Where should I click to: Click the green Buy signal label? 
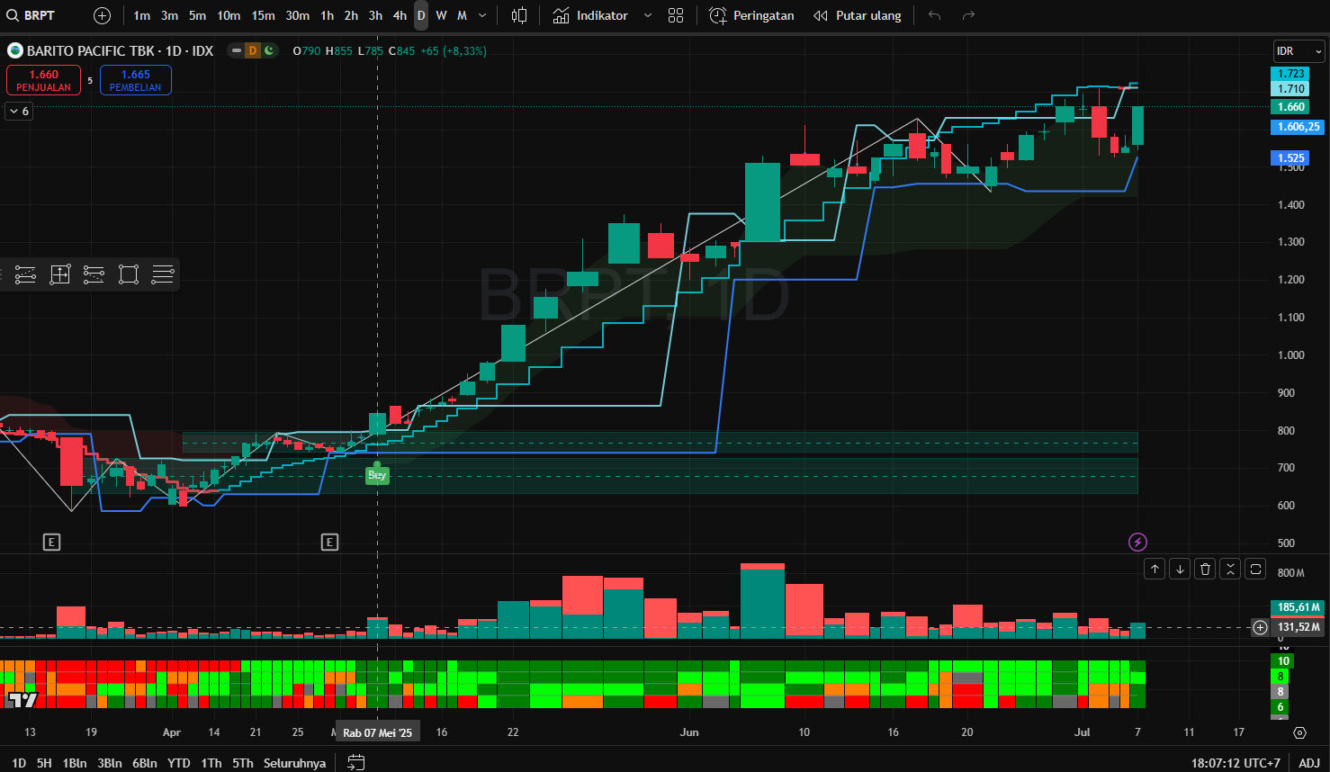pos(377,474)
